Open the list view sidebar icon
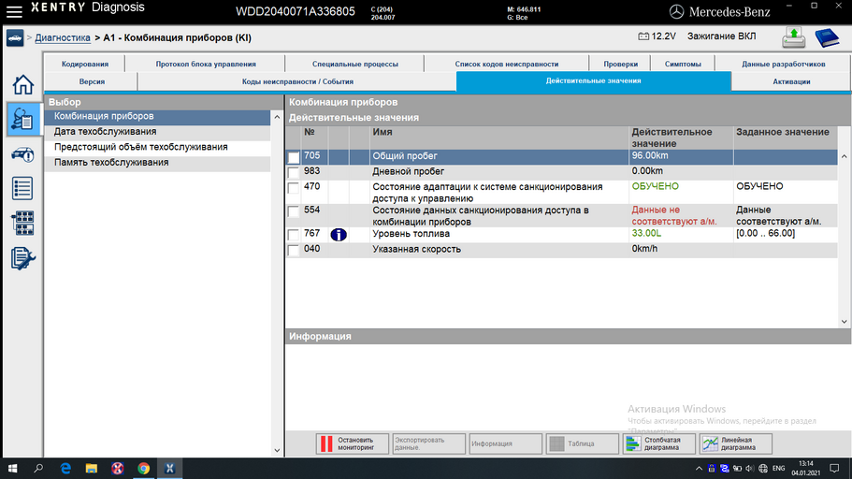Image resolution: width=852 pixels, height=479 pixels. coord(22,188)
